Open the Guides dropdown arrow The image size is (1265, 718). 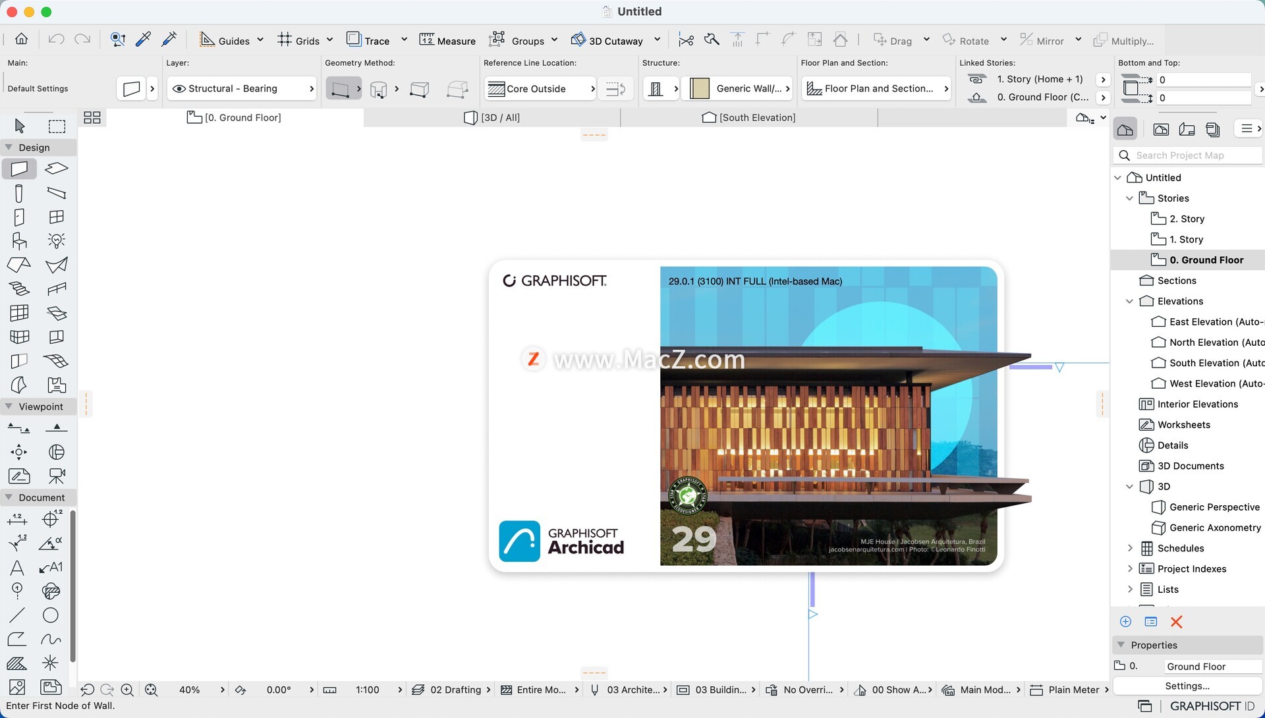[x=260, y=40]
